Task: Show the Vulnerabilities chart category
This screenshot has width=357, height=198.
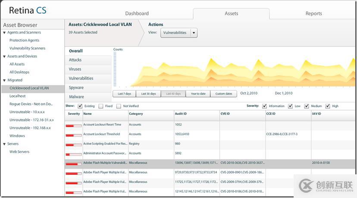Action: click(88, 78)
